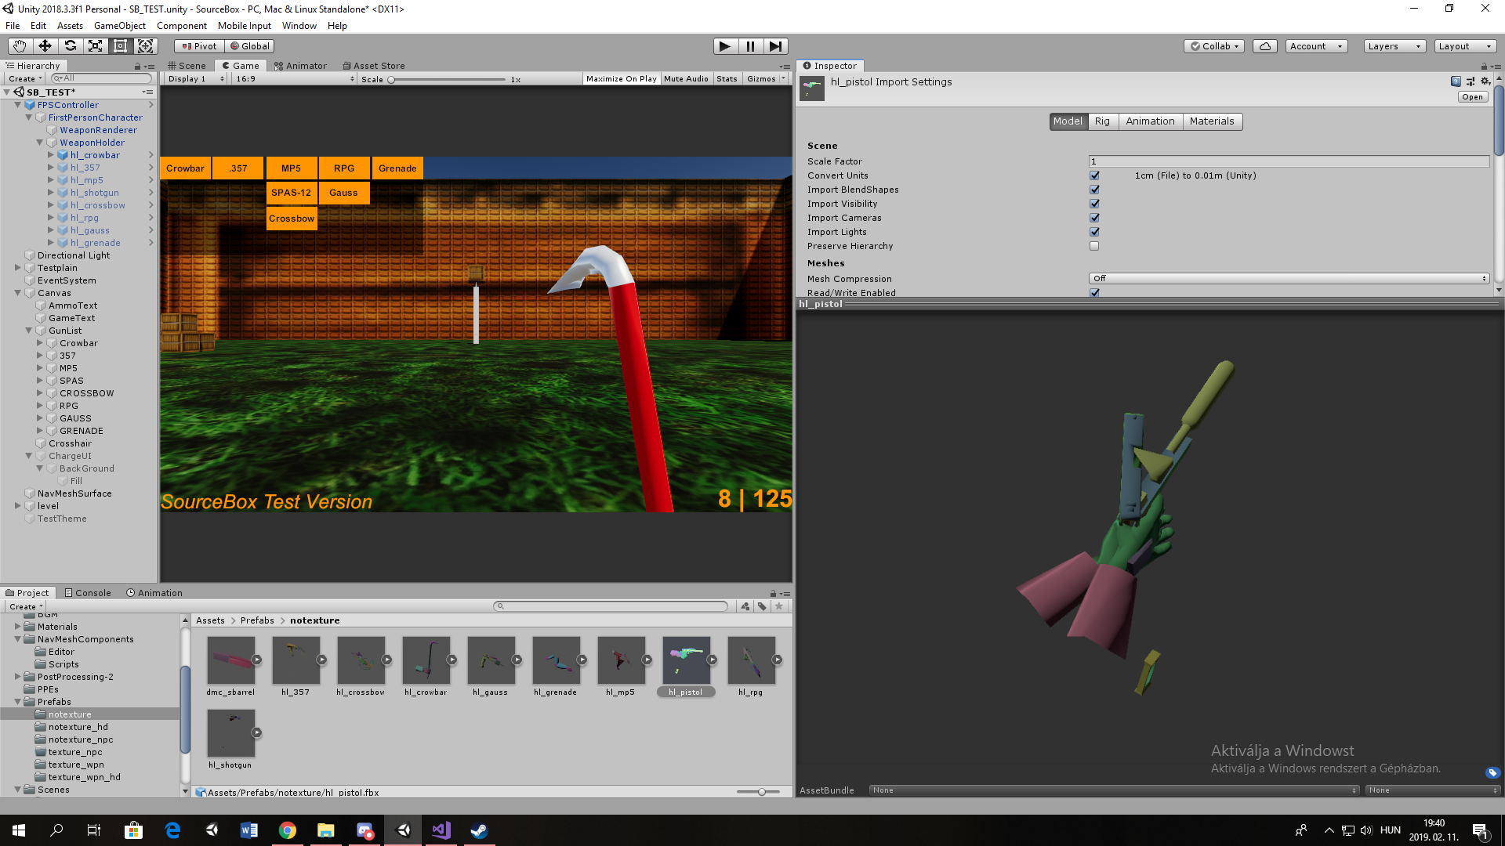Click the Pause button

pyautogui.click(x=750, y=46)
